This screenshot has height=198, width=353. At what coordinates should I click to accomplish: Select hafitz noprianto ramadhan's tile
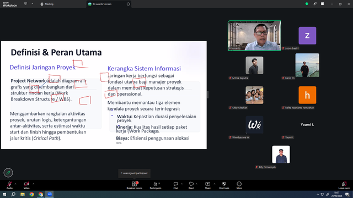pos(307,95)
